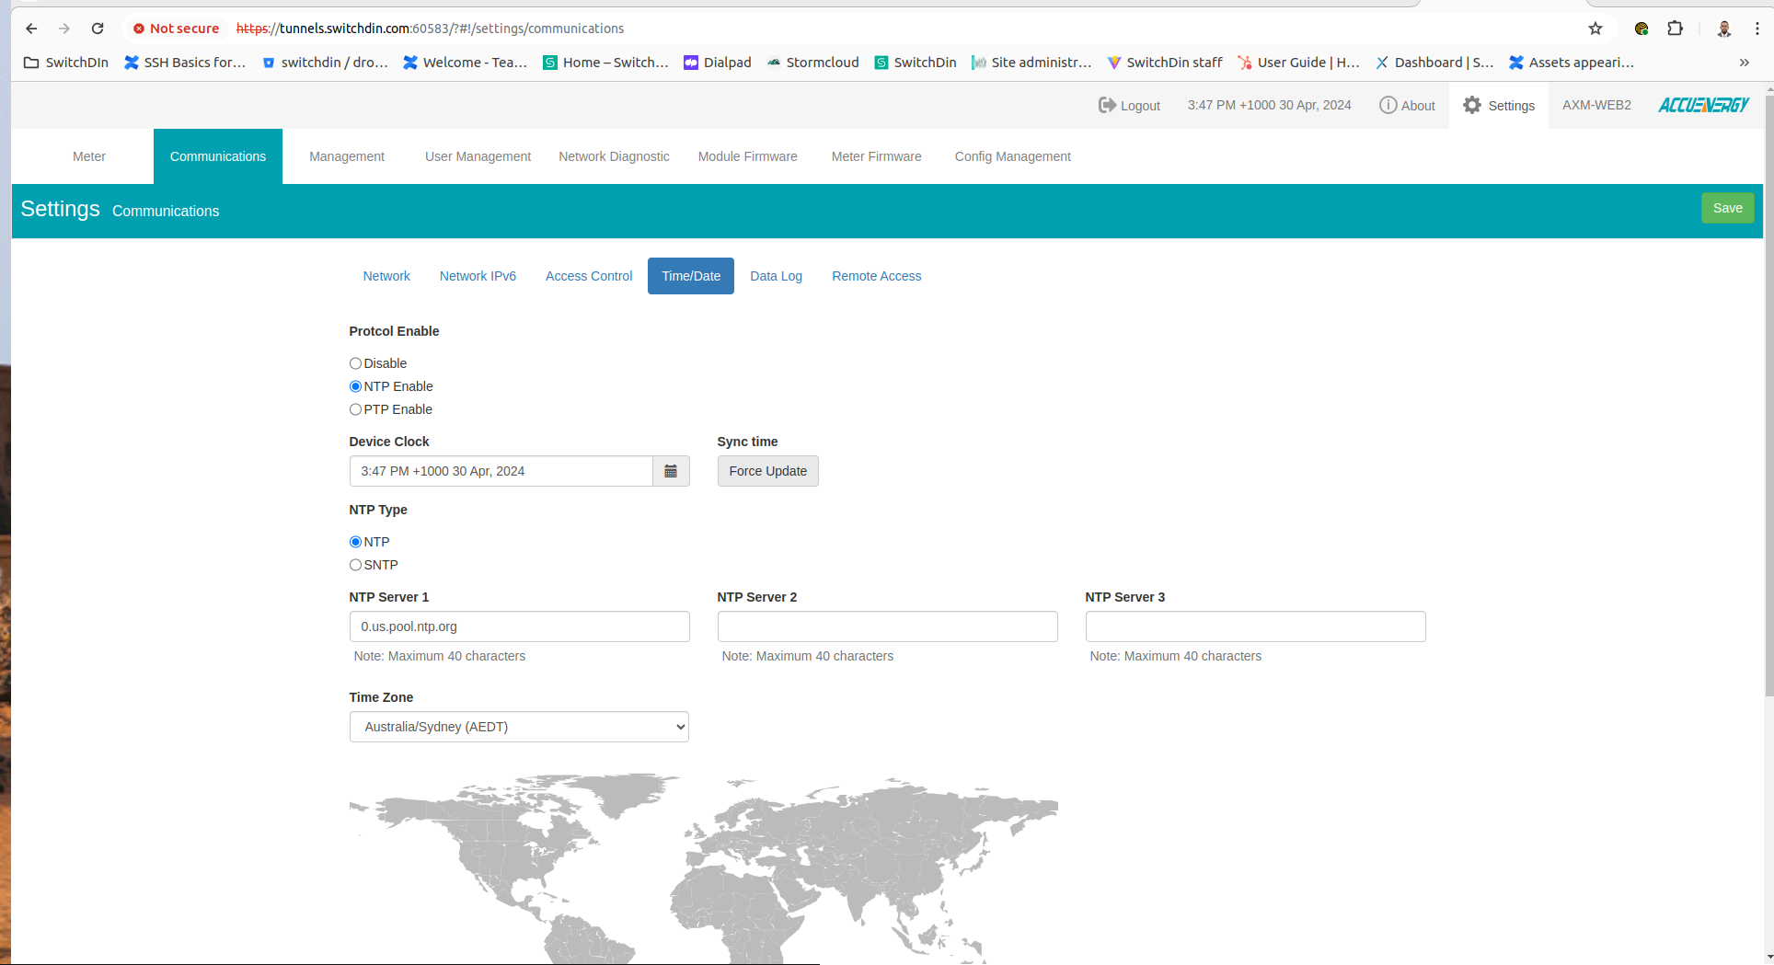Click the page vertical scrollbar

pos(1768,396)
